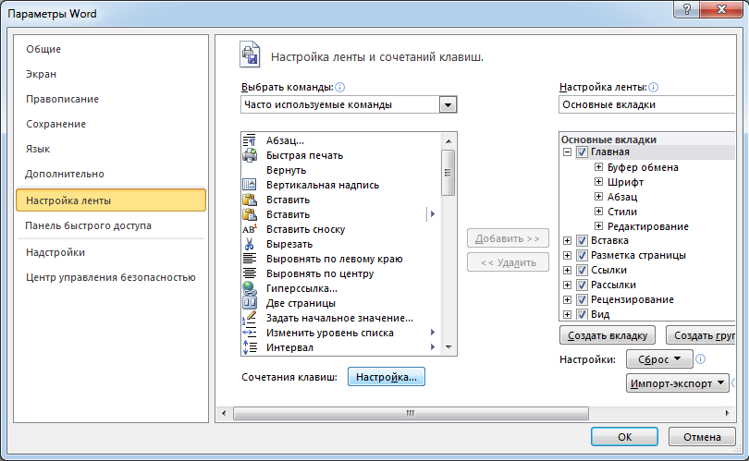Click the align left icon for Выровнять по левому краю
Image resolution: width=749 pixels, height=461 pixels.
click(250, 259)
